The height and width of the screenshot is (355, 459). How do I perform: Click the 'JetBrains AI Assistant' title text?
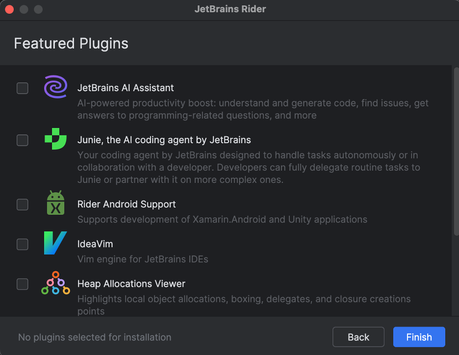coord(126,88)
